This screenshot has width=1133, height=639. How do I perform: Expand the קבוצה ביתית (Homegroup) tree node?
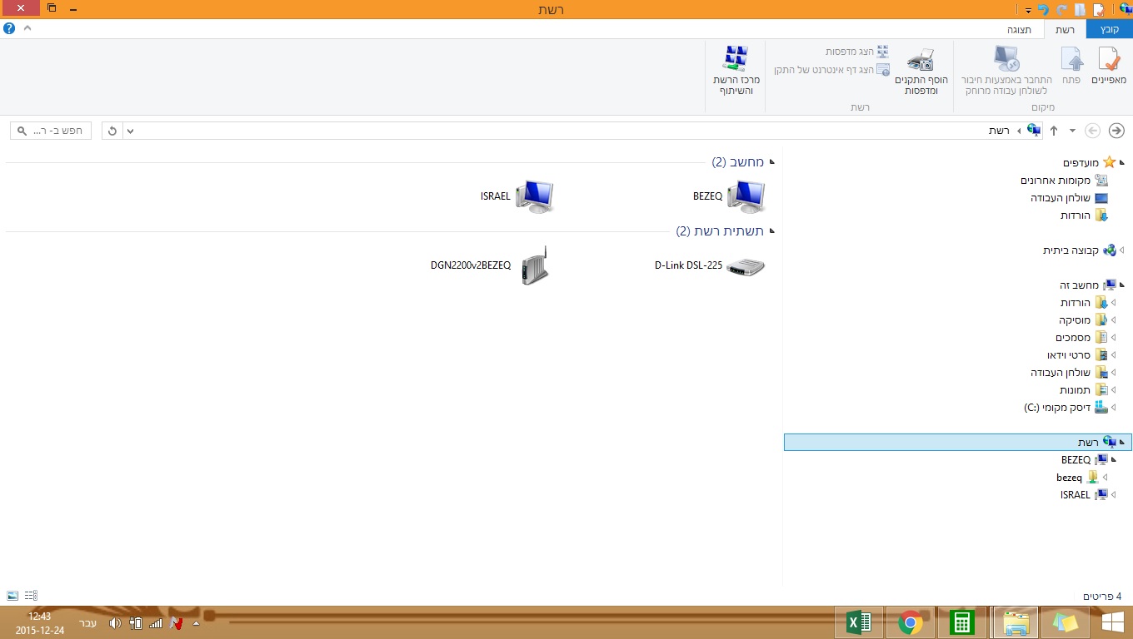(x=1122, y=250)
